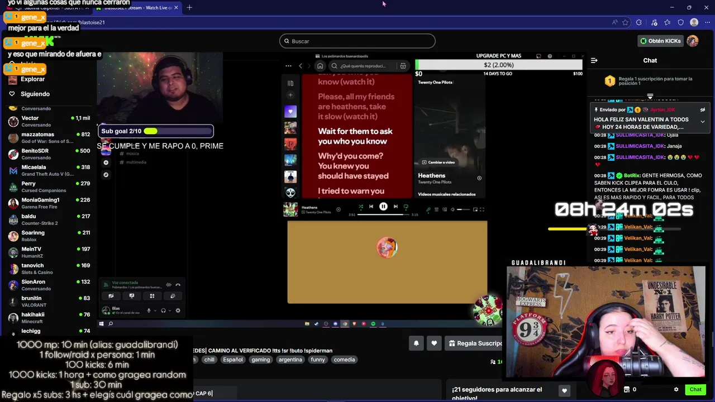Image resolution: width=715 pixels, height=402 pixels.
Task: Click the Obtén KICKs button
Action: (x=660, y=41)
